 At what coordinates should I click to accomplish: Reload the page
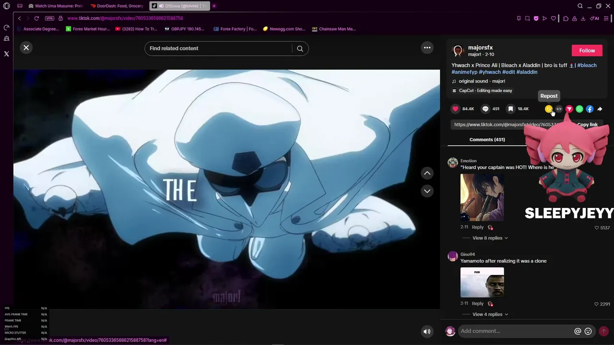coord(36,18)
